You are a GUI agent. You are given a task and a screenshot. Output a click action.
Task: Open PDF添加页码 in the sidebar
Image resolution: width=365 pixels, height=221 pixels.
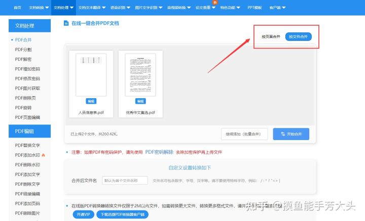point(27,203)
